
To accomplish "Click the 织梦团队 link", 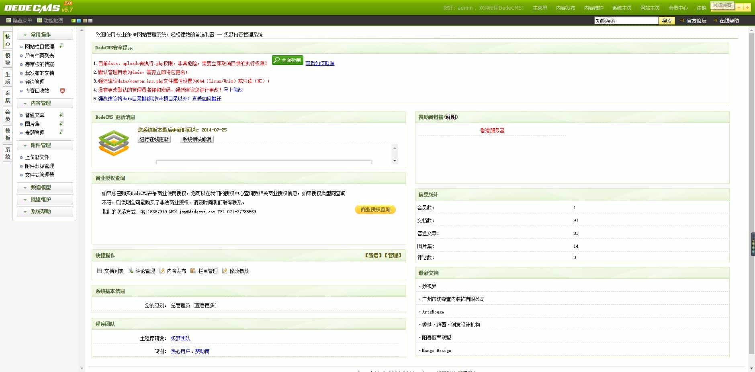I will pos(180,338).
